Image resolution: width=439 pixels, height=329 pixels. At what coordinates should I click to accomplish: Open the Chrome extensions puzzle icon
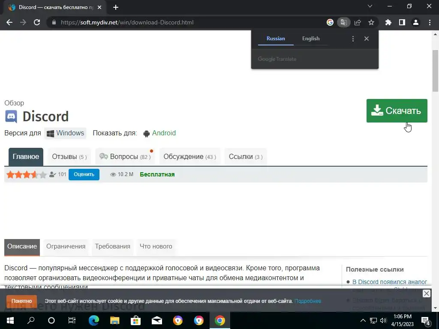point(388,22)
